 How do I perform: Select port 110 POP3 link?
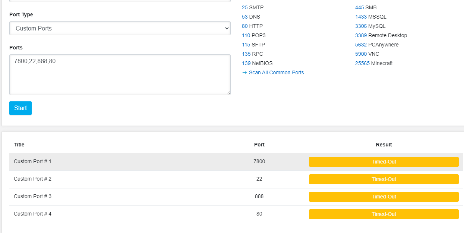click(x=246, y=35)
